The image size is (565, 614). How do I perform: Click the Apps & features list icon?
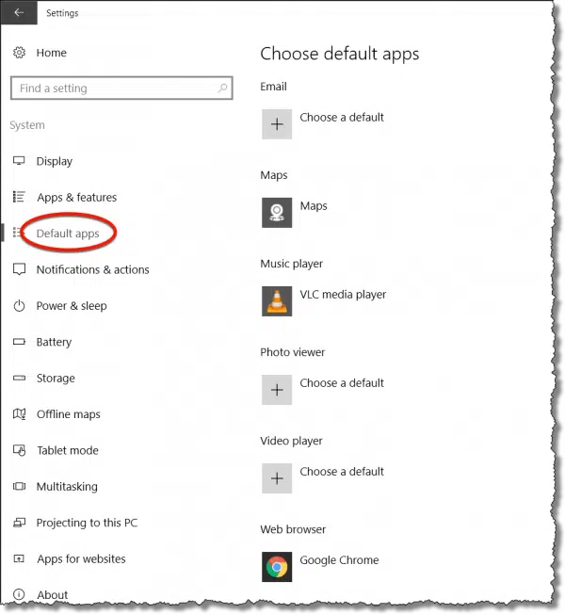[x=19, y=197]
